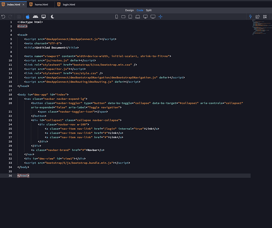Screen dimensions: 272x228
Task: Click the closing </html> tag on line 36
Action: pyautogui.click(x=23, y=176)
